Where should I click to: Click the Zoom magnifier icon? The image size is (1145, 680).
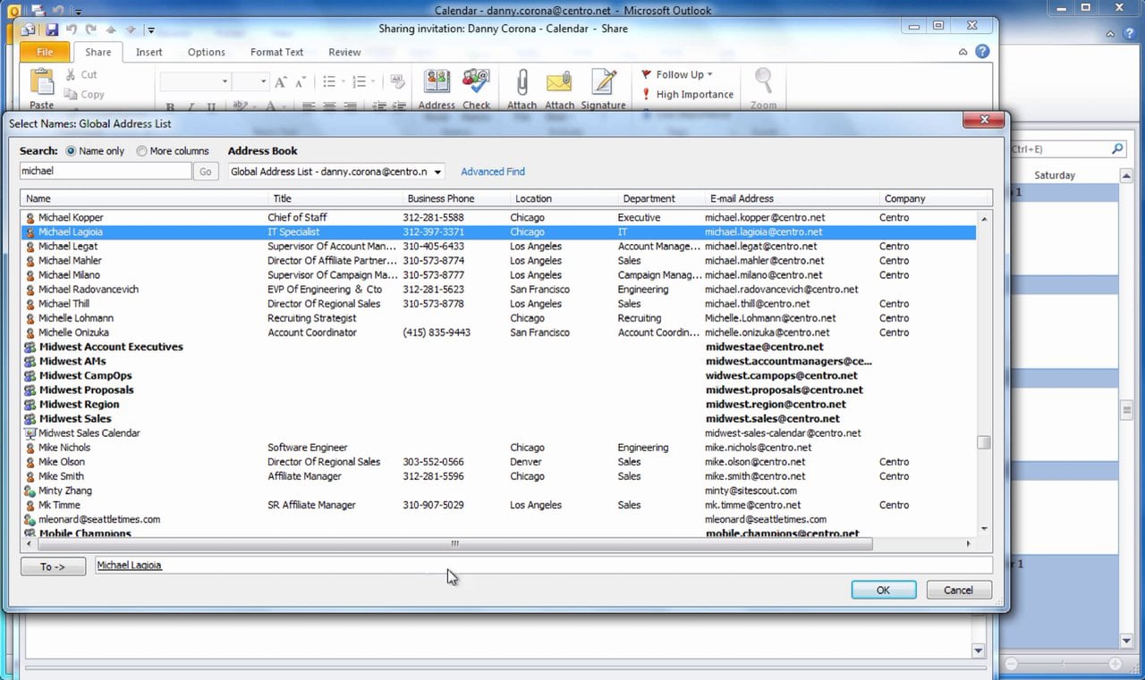click(763, 81)
